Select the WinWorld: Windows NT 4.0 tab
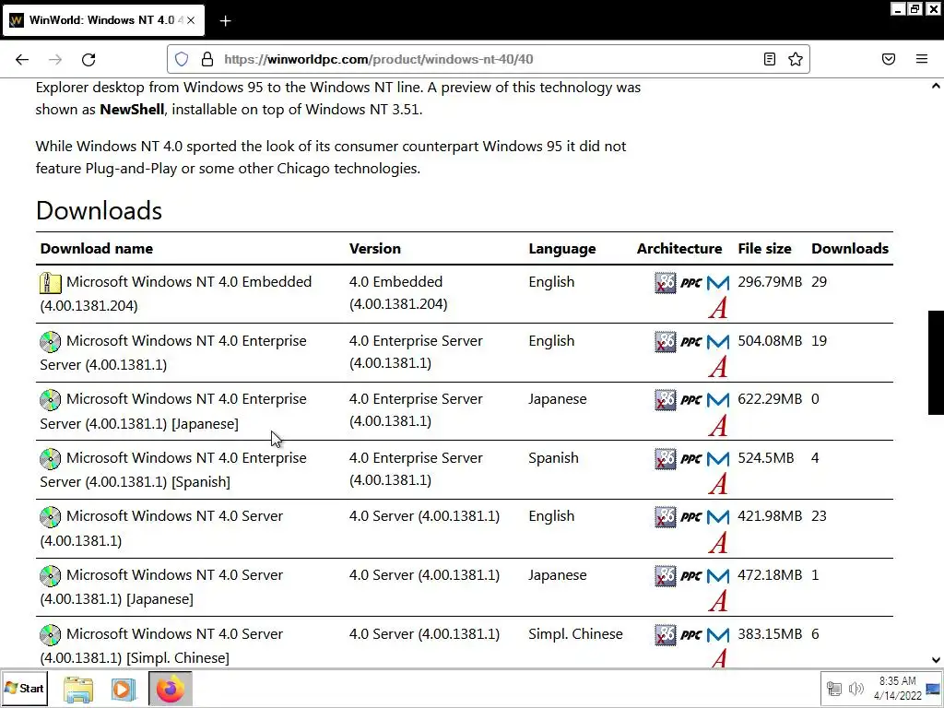The width and height of the screenshot is (944, 708). [x=103, y=20]
